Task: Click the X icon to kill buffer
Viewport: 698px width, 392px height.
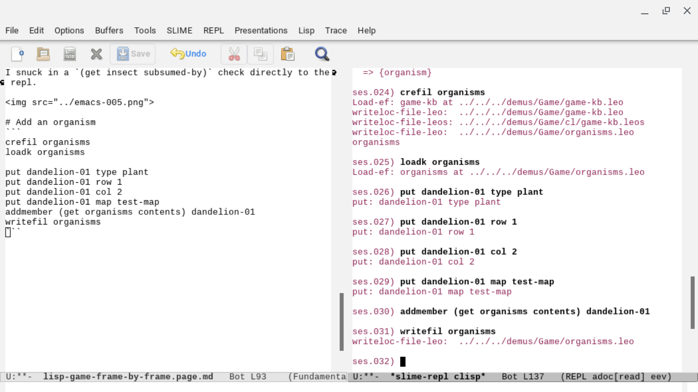Action: [96, 54]
